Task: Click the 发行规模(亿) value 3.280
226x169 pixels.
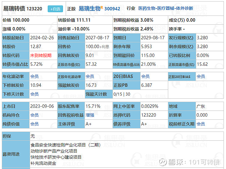Action: pos(202,38)
